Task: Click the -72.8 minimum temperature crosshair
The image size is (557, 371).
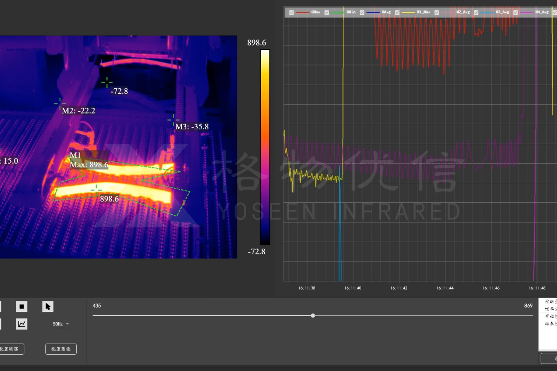Action: pyautogui.click(x=107, y=82)
